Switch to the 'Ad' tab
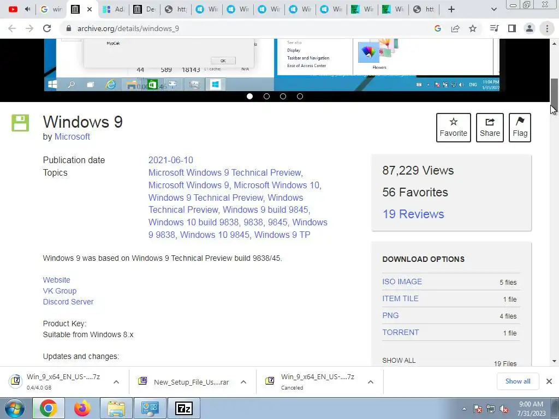Viewport: 559px width, 419px height. (x=114, y=9)
